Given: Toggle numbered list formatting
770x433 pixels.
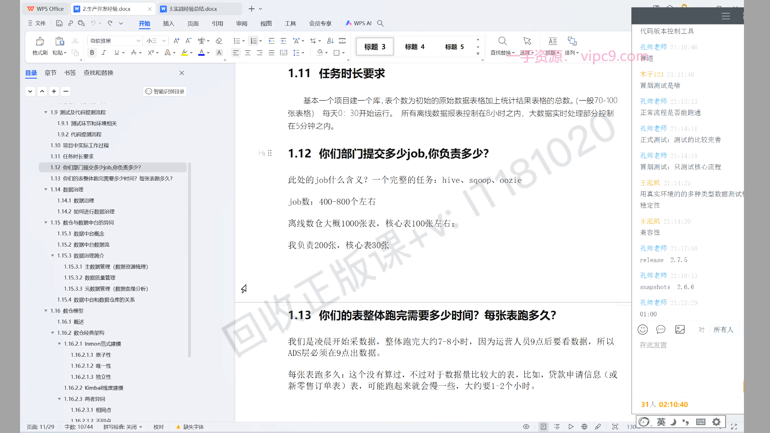Looking at the screenshot, I should coord(253,41).
